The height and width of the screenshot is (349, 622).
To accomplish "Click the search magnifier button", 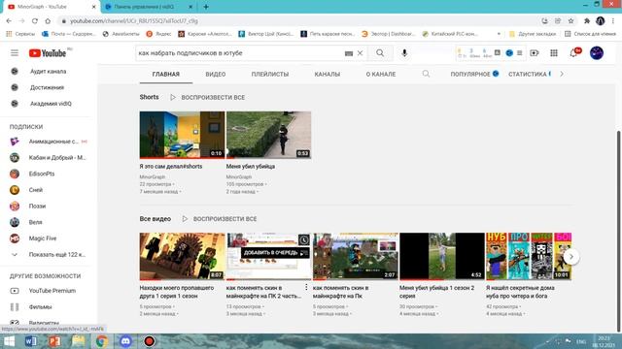I will (380, 53).
